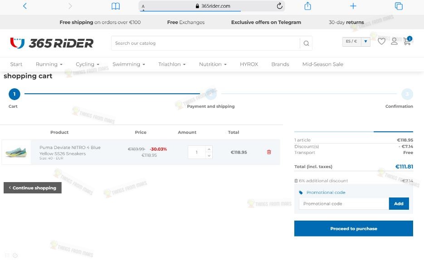Click the 30-day returns banner text
This screenshot has height=260, width=424.
pos(346,22)
